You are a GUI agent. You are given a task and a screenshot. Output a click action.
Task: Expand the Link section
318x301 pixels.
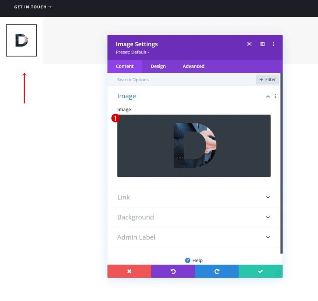[x=194, y=197]
